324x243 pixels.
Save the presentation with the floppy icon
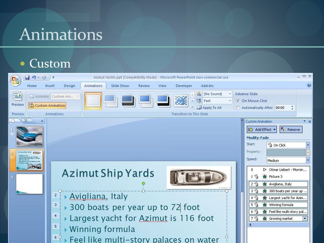pos(27,78)
